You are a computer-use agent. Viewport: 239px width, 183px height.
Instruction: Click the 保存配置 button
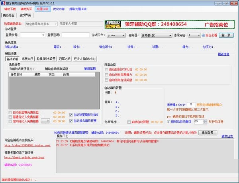[x=208, y=133]
